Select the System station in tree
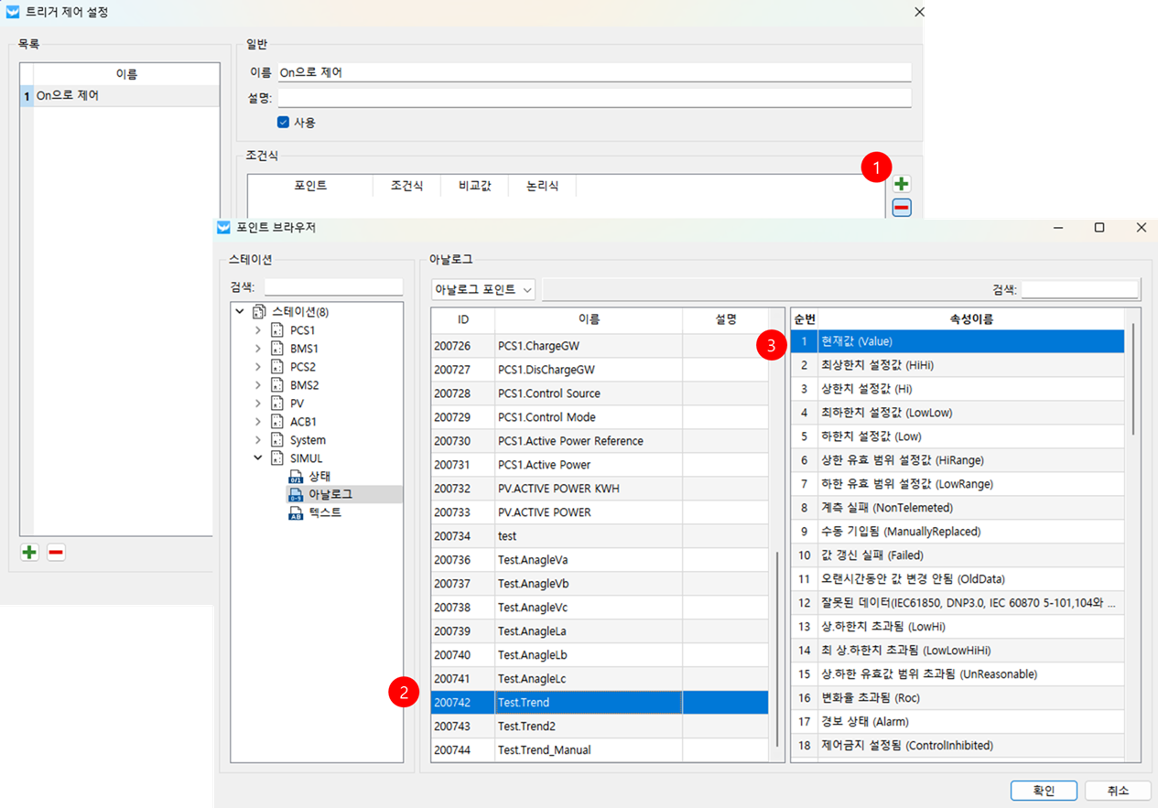Viewport: 1158px width, 808px height. coord(308,440)
